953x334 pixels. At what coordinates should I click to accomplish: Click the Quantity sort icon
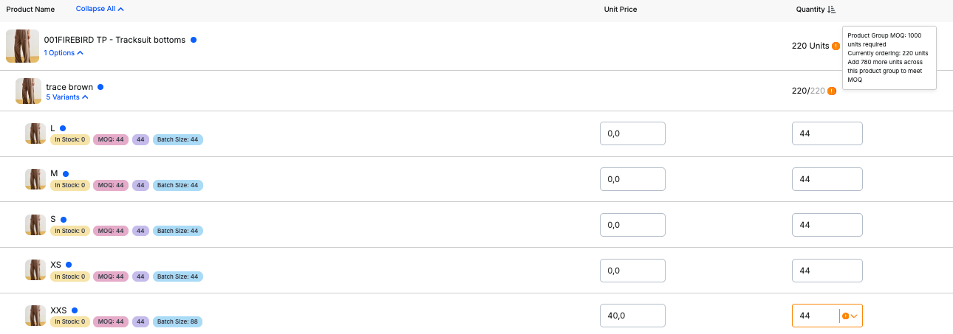tap(832, 10)
